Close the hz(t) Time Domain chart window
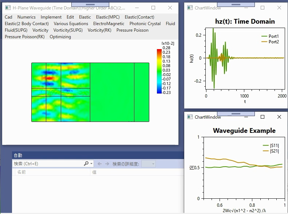This screenshot has height=214, width=288. click(x=279, y=8)
